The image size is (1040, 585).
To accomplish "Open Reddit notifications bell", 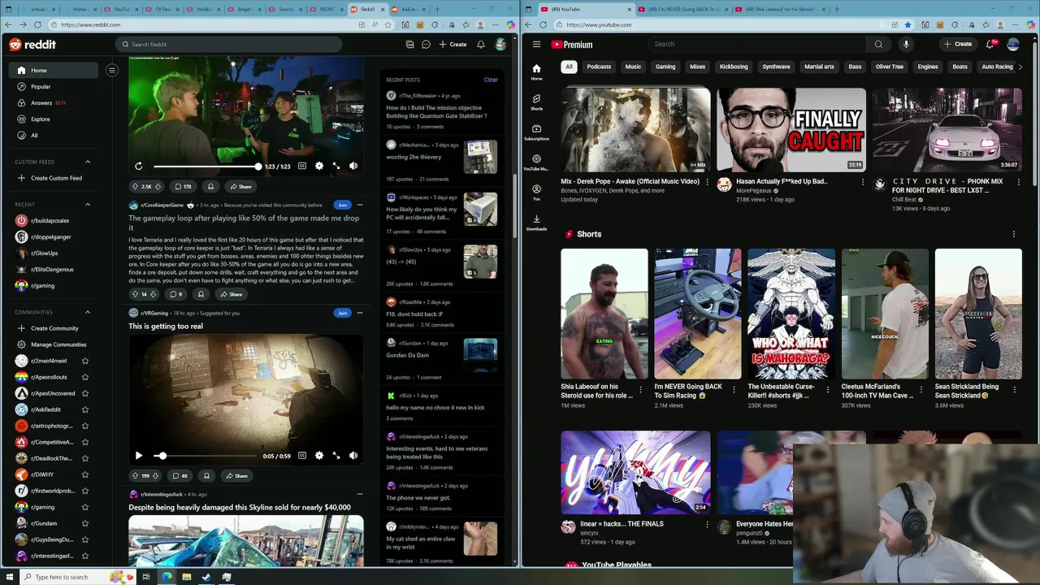I will pyautogui.click(x=481, y=44).
